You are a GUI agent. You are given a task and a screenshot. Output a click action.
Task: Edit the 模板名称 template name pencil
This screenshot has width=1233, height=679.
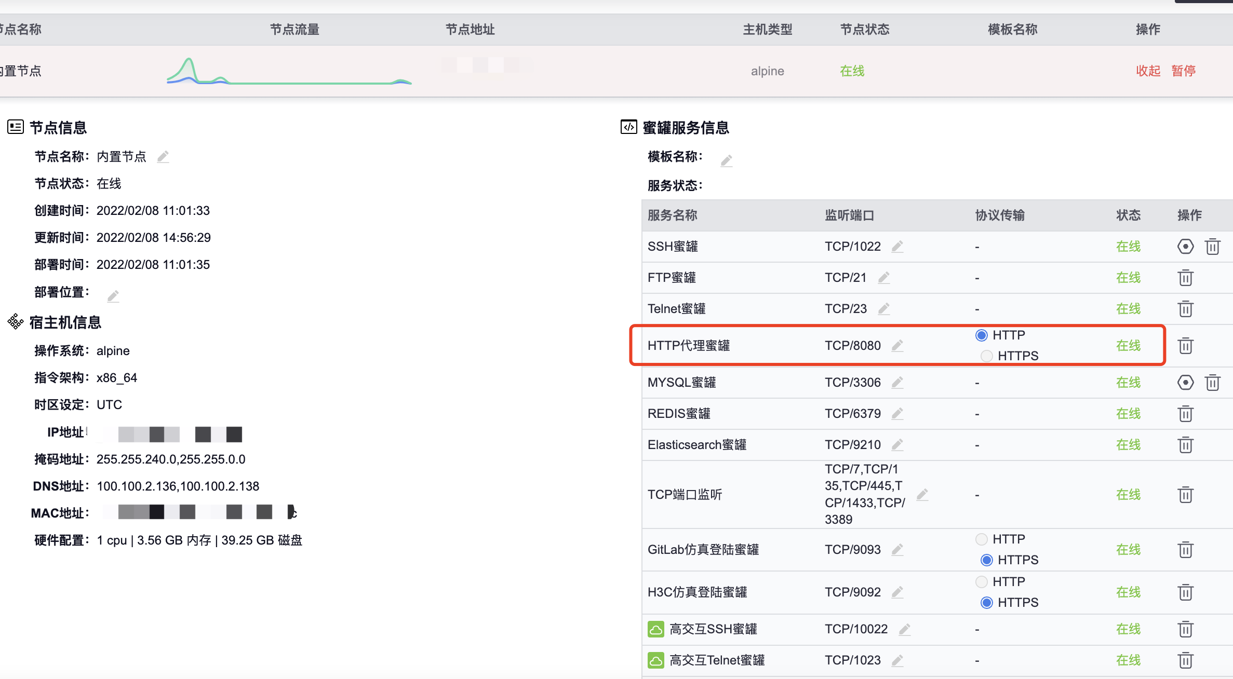[727, 160]
